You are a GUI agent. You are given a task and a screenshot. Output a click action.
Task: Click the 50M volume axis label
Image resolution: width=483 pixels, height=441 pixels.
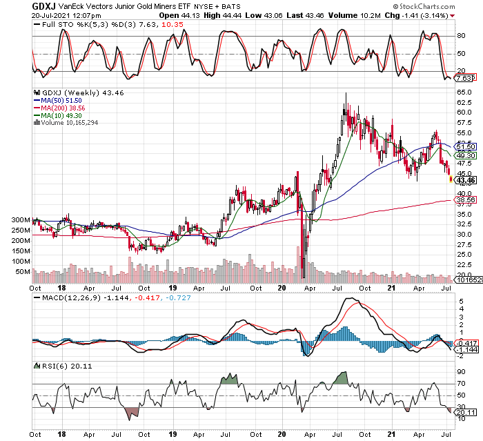tap(23, 272)
